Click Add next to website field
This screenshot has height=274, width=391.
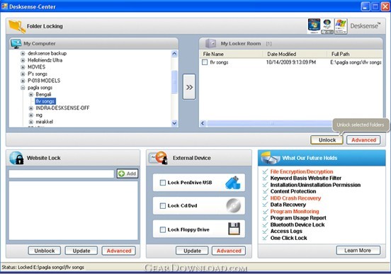click(127, 173)
